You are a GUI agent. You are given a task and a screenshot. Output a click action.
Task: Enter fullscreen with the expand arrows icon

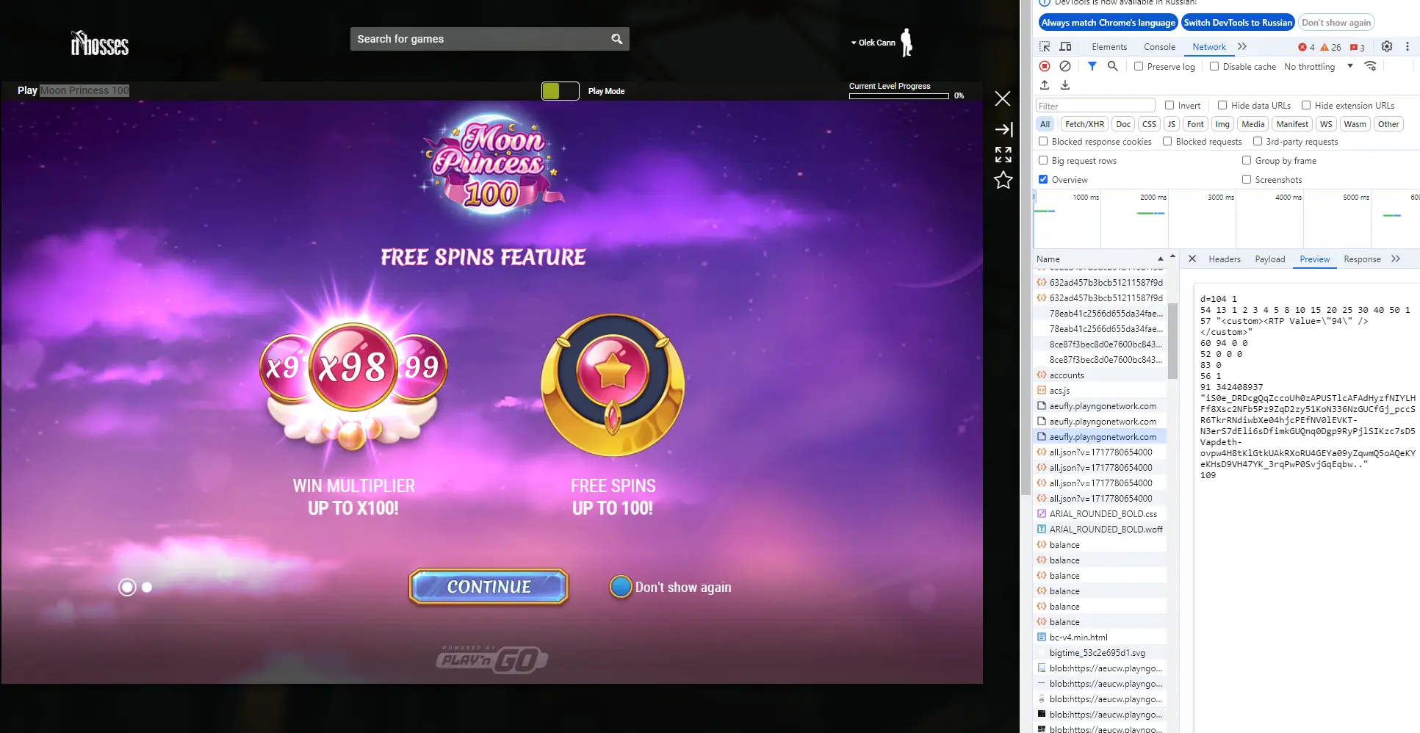coord(1003,154)
